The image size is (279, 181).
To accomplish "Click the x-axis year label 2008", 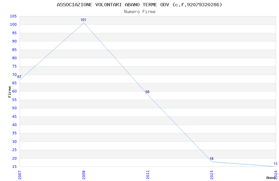I will pos(84,175).
